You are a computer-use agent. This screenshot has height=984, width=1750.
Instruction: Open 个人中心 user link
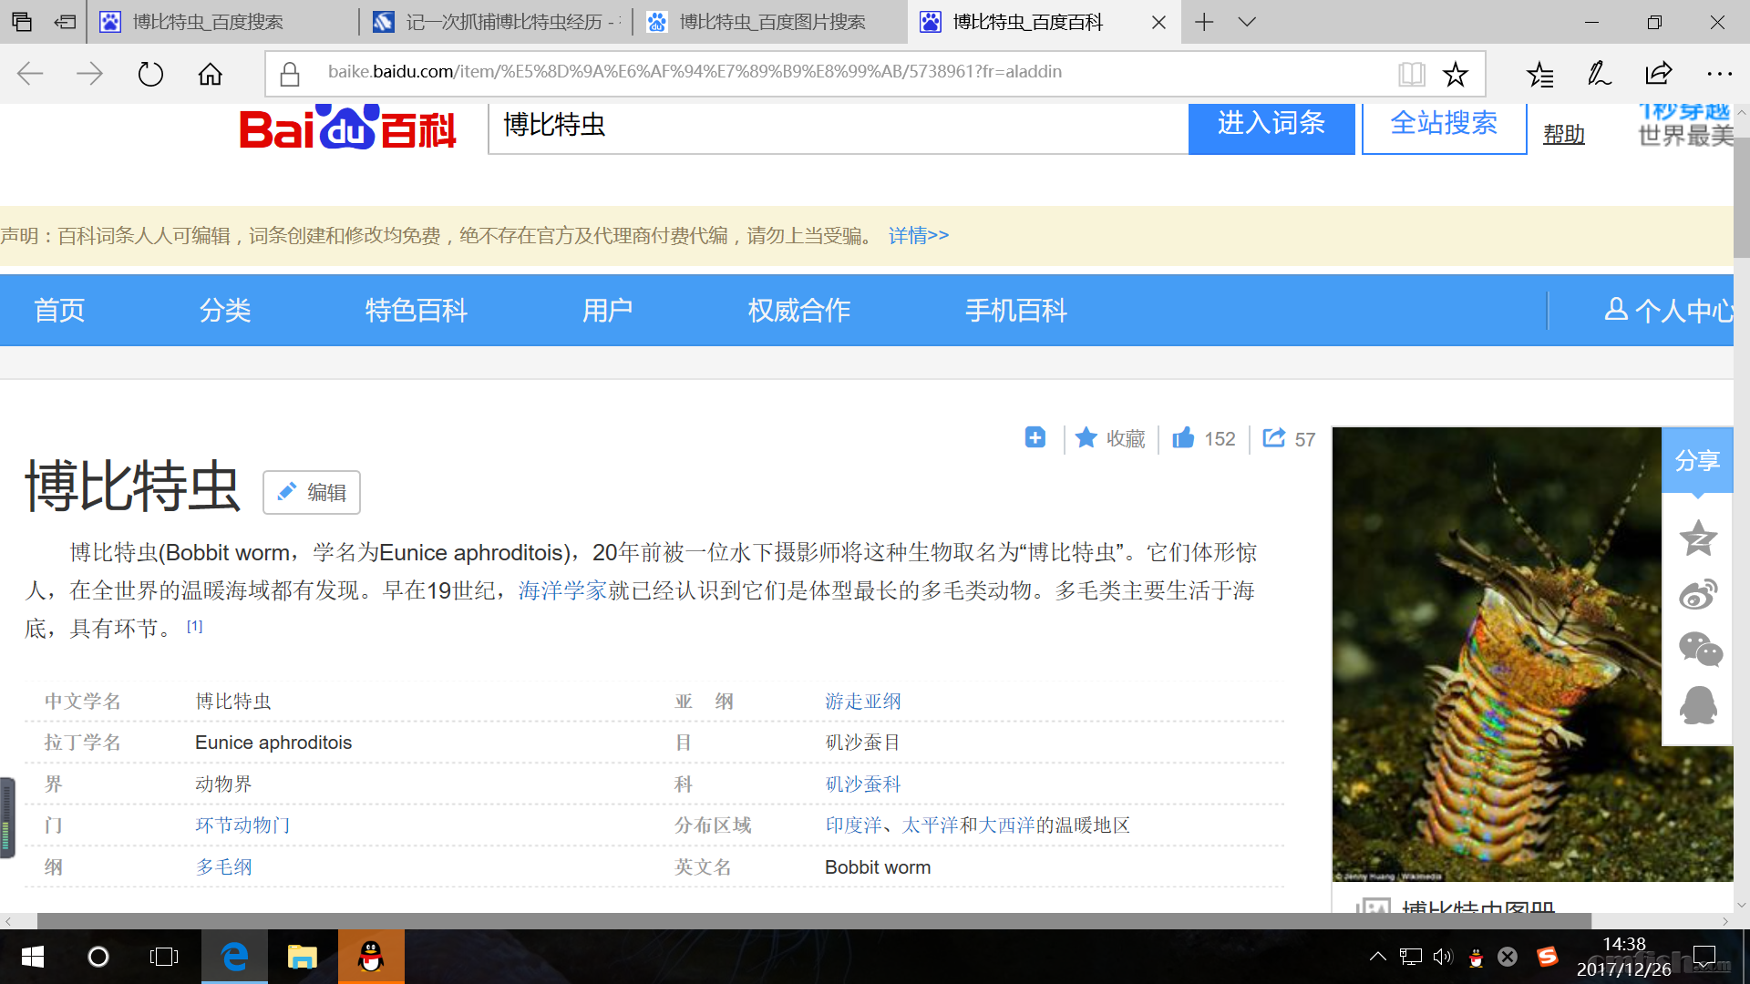(1668, 311)
